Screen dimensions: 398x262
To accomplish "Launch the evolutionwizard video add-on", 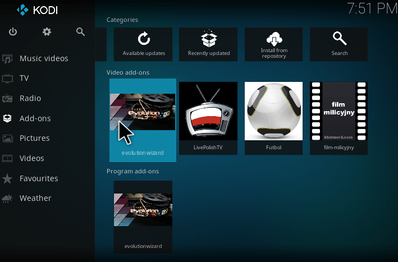I will (143, 120).
